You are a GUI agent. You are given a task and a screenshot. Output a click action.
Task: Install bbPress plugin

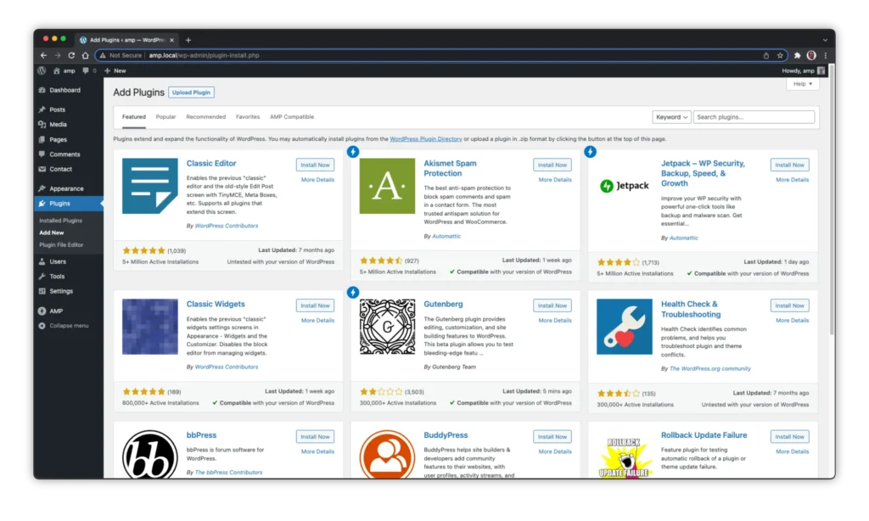(315, 437)
